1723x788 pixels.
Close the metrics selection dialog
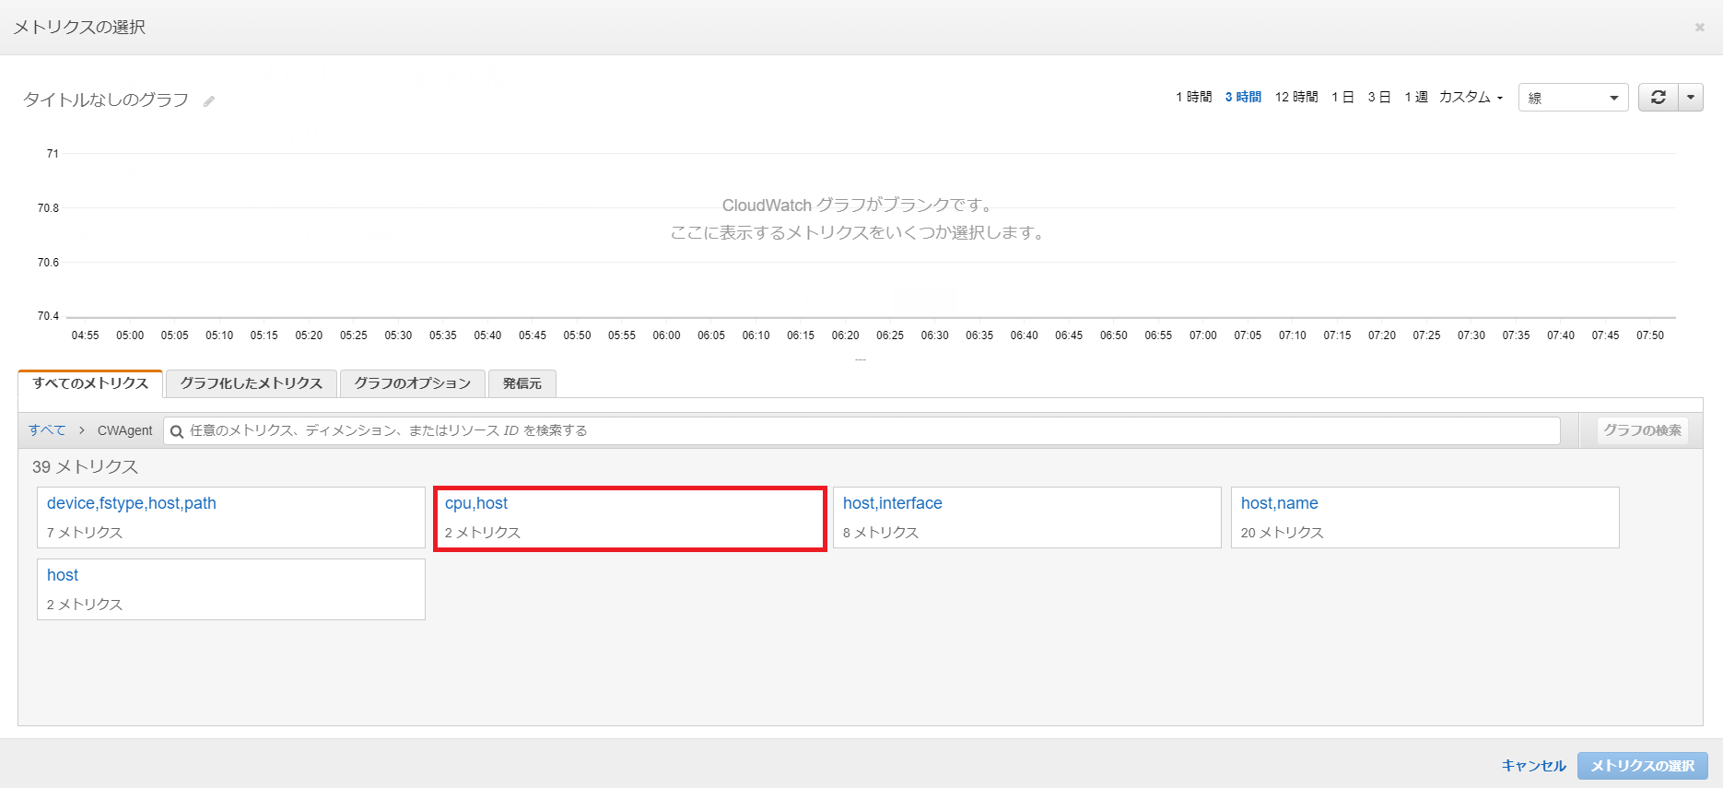[x=1700, y=28]
